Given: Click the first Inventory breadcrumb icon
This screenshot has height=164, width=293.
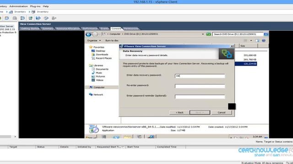Looking at the screenshot, I should pos(11,12).
